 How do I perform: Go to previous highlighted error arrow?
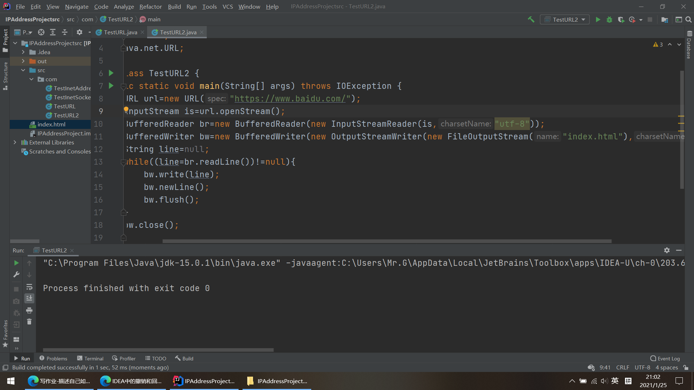670,44
